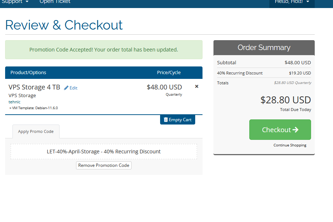Click the tehnic hostname link
The height and width of the screenshot is (222, 333).
pos(15,102)
